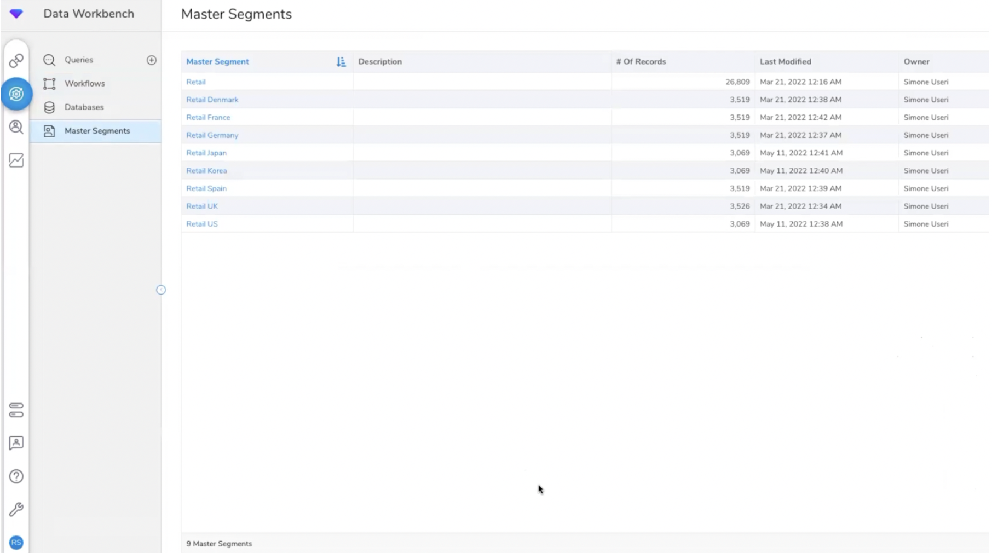Image resolution: width=992 pixels, height=553 pixels.
Task: Open the Retail Japan master segment
Action: pos(206,153)
